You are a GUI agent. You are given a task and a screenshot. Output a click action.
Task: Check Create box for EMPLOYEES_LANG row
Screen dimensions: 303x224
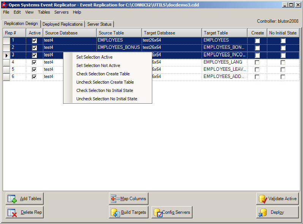[257, 62]
